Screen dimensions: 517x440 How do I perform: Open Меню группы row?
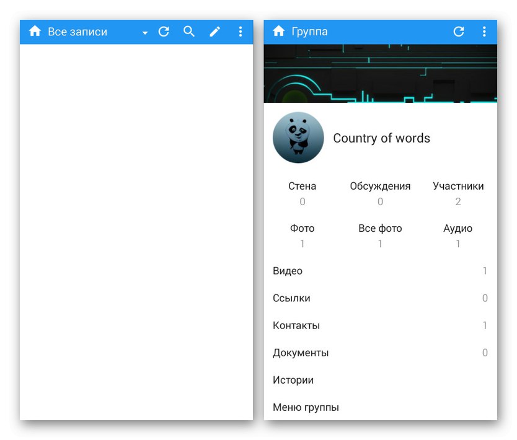click(x=380, y=407)
